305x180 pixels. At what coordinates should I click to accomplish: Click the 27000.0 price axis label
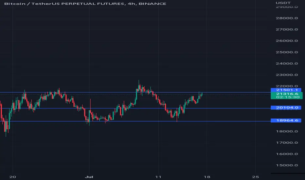pyautogui.click(x=287, y=29)
